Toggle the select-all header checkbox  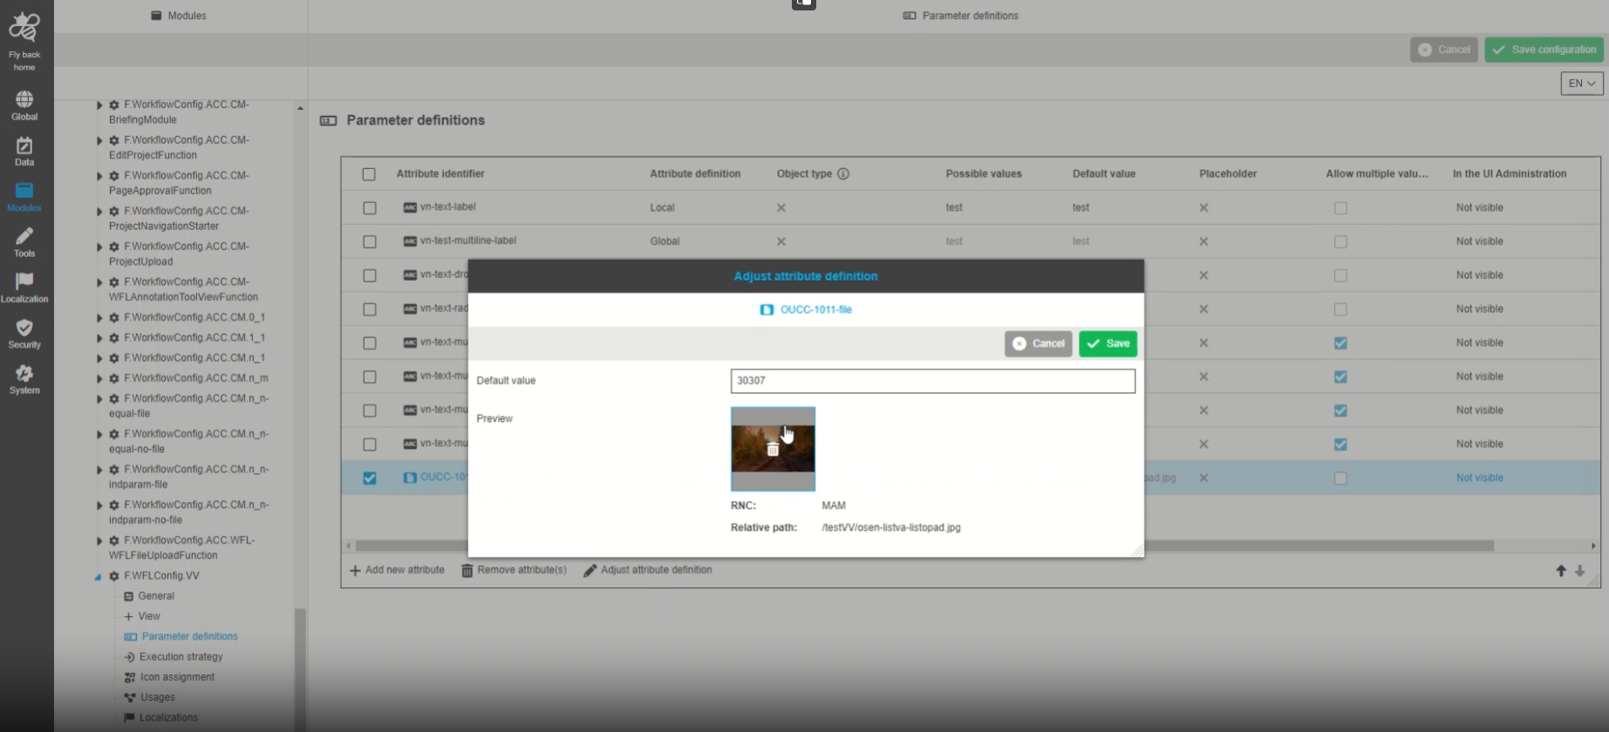(369, 174)
